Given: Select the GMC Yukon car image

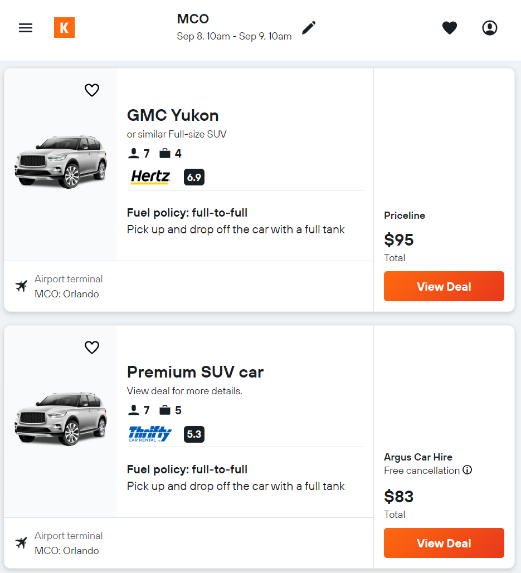Looking at the screenshot, I should tap(61, 161).
